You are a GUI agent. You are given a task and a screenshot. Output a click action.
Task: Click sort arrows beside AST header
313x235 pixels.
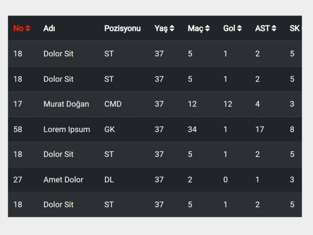(x=274, y=28)
